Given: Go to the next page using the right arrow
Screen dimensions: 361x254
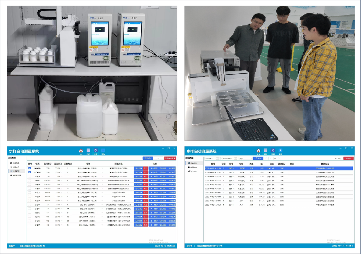Looking at the screenshot, I should tap(279, 158).
